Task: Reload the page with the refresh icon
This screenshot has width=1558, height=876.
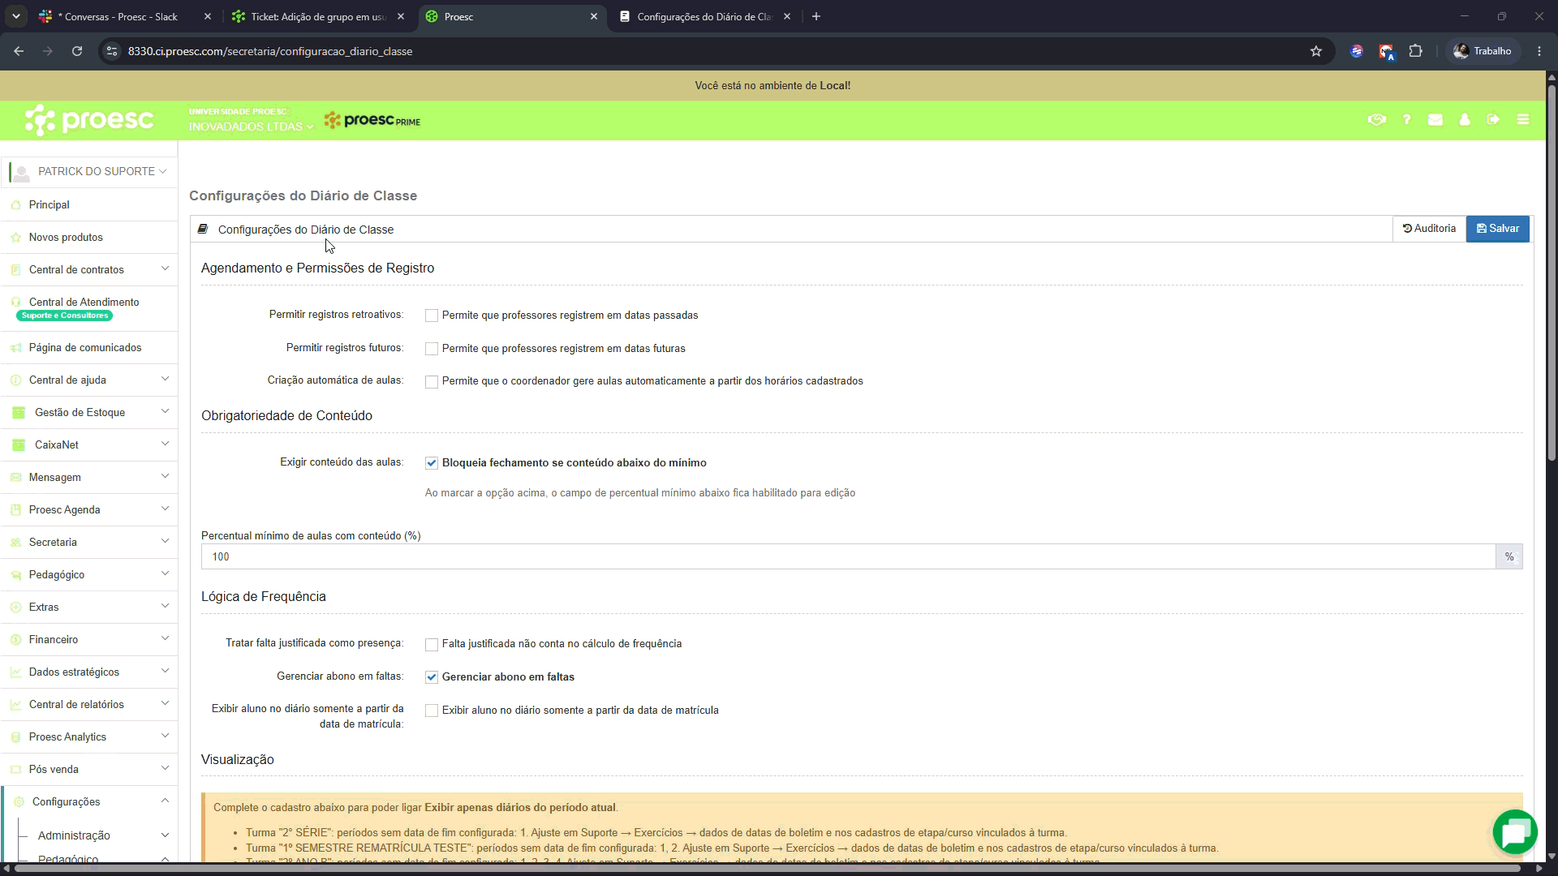Action: [x=77, y=51]
